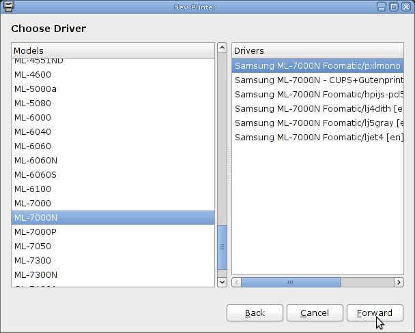Close the New Printer window
The image size is (415, 333).
[406, 7]
